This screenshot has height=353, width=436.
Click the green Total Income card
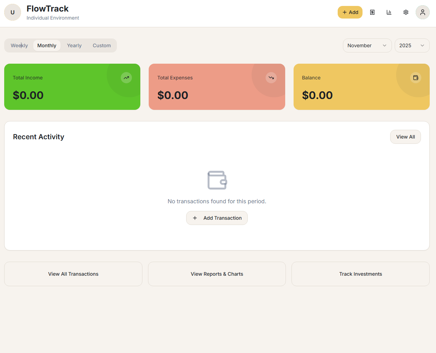72,86
